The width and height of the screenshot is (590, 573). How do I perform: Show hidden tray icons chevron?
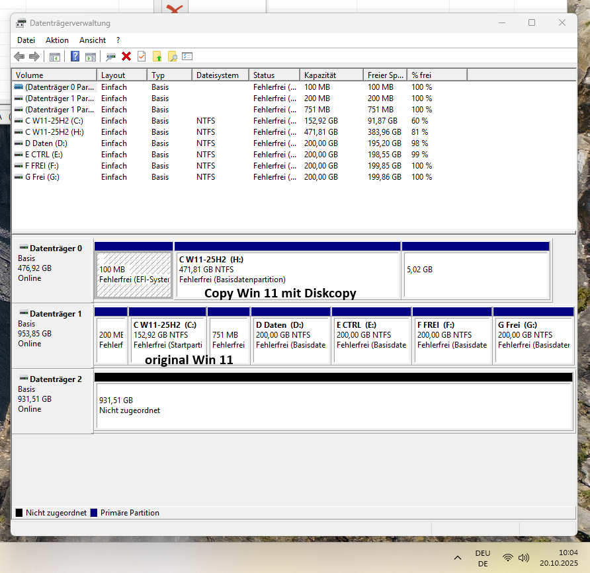(458, 558)
